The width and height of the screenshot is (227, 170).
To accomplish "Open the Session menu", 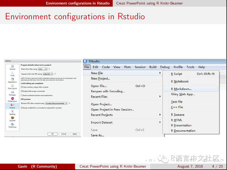I will pos(140,67).
